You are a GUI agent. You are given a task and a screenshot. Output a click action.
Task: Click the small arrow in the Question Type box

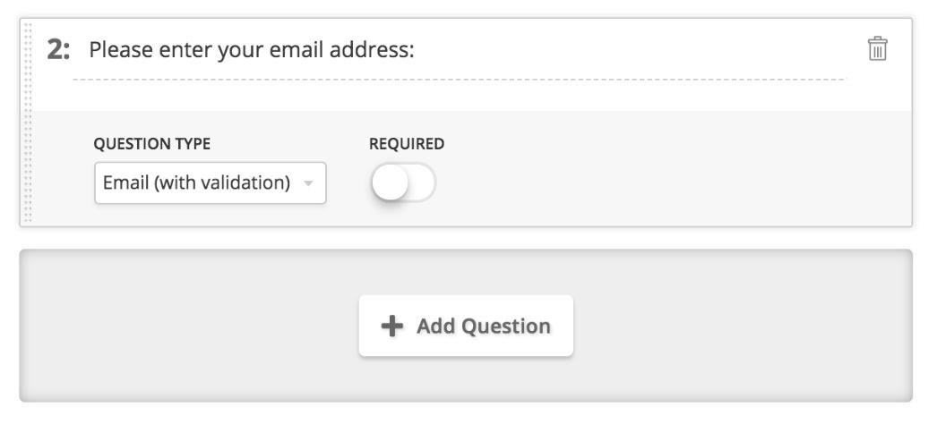click(308, 183)
